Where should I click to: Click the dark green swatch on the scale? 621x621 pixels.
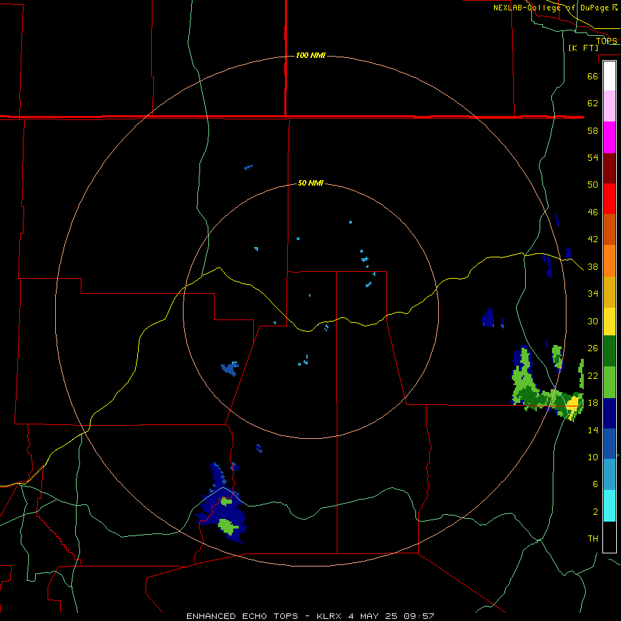(609, 351)
